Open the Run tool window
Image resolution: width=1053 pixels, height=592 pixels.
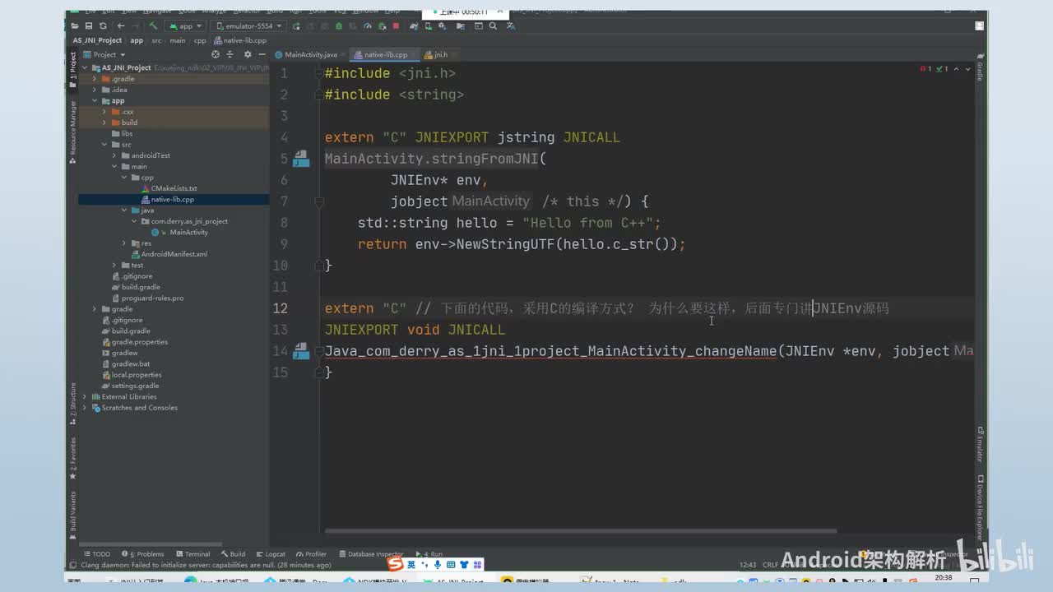[429, 554]
